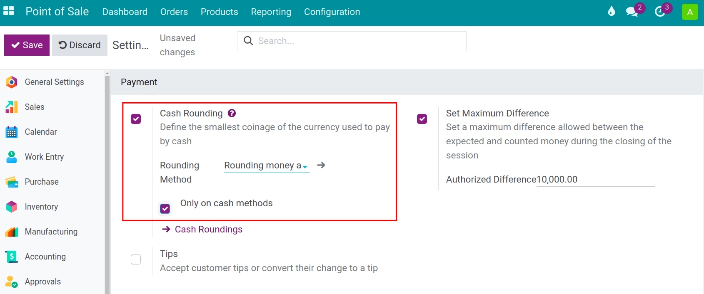
Task: Open the activities clock icon
Action: [x=660, y=12]
